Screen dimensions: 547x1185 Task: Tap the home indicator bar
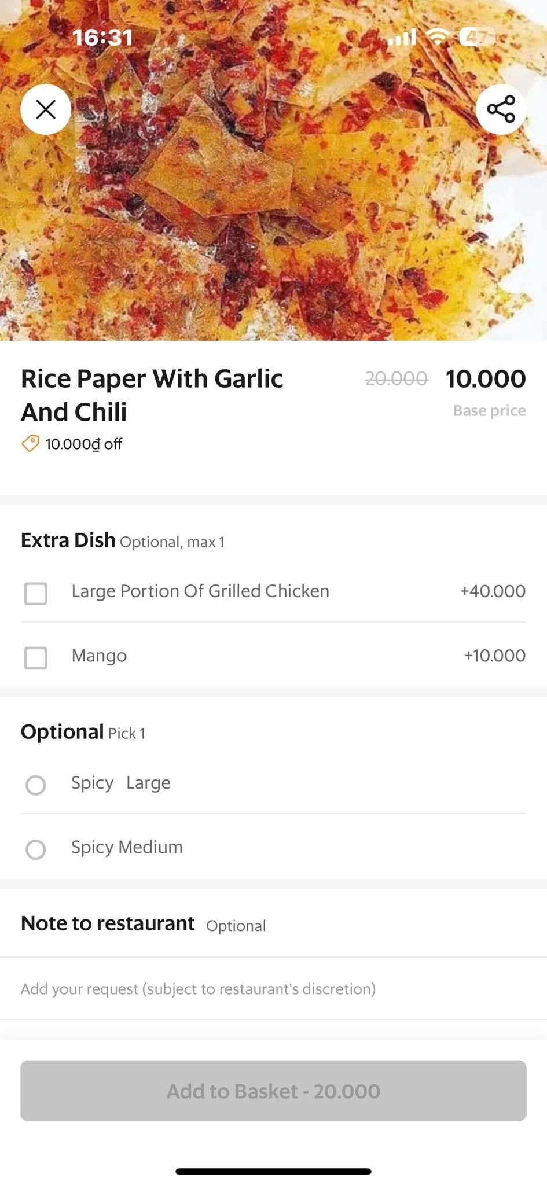tap(273, 1171)
